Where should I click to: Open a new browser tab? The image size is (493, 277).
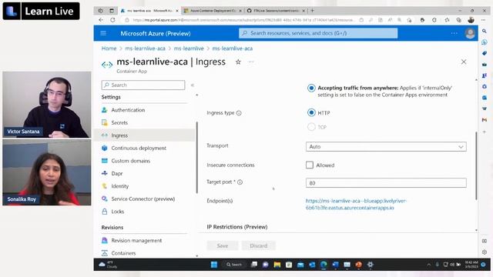click(312, 11)
